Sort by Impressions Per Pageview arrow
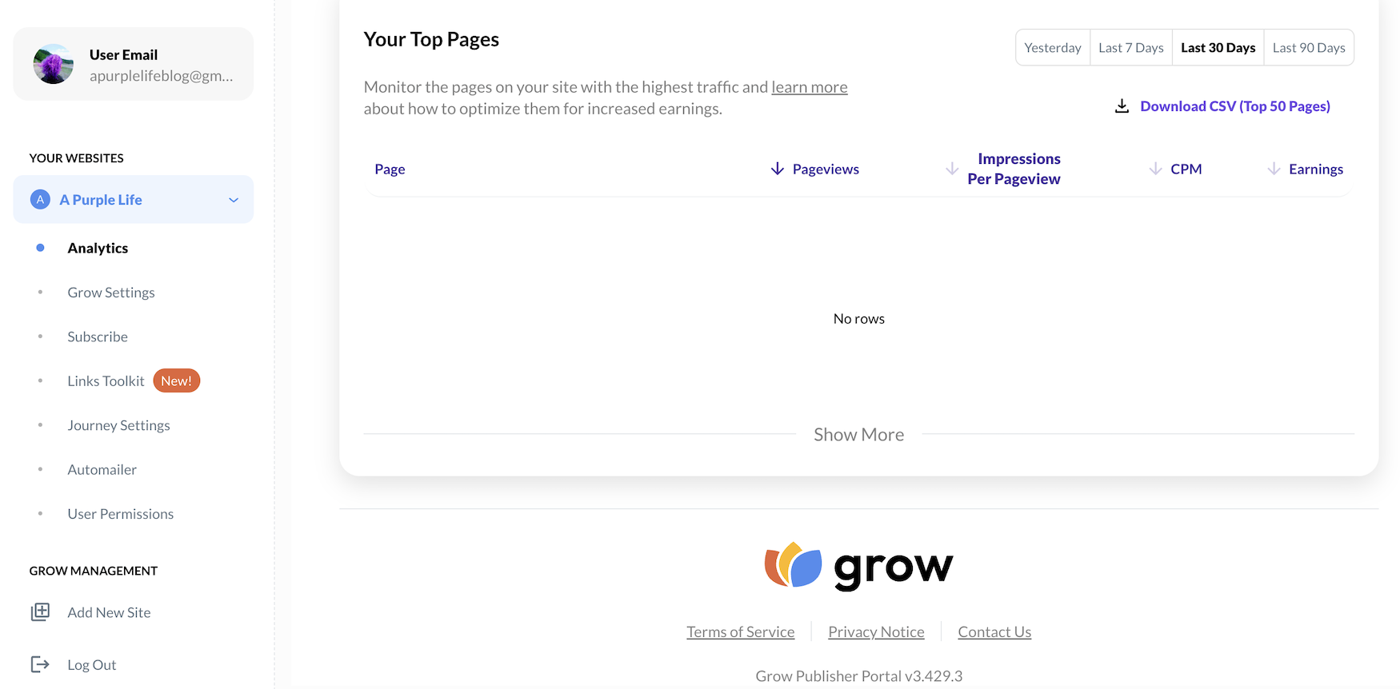 coord(952,169)
